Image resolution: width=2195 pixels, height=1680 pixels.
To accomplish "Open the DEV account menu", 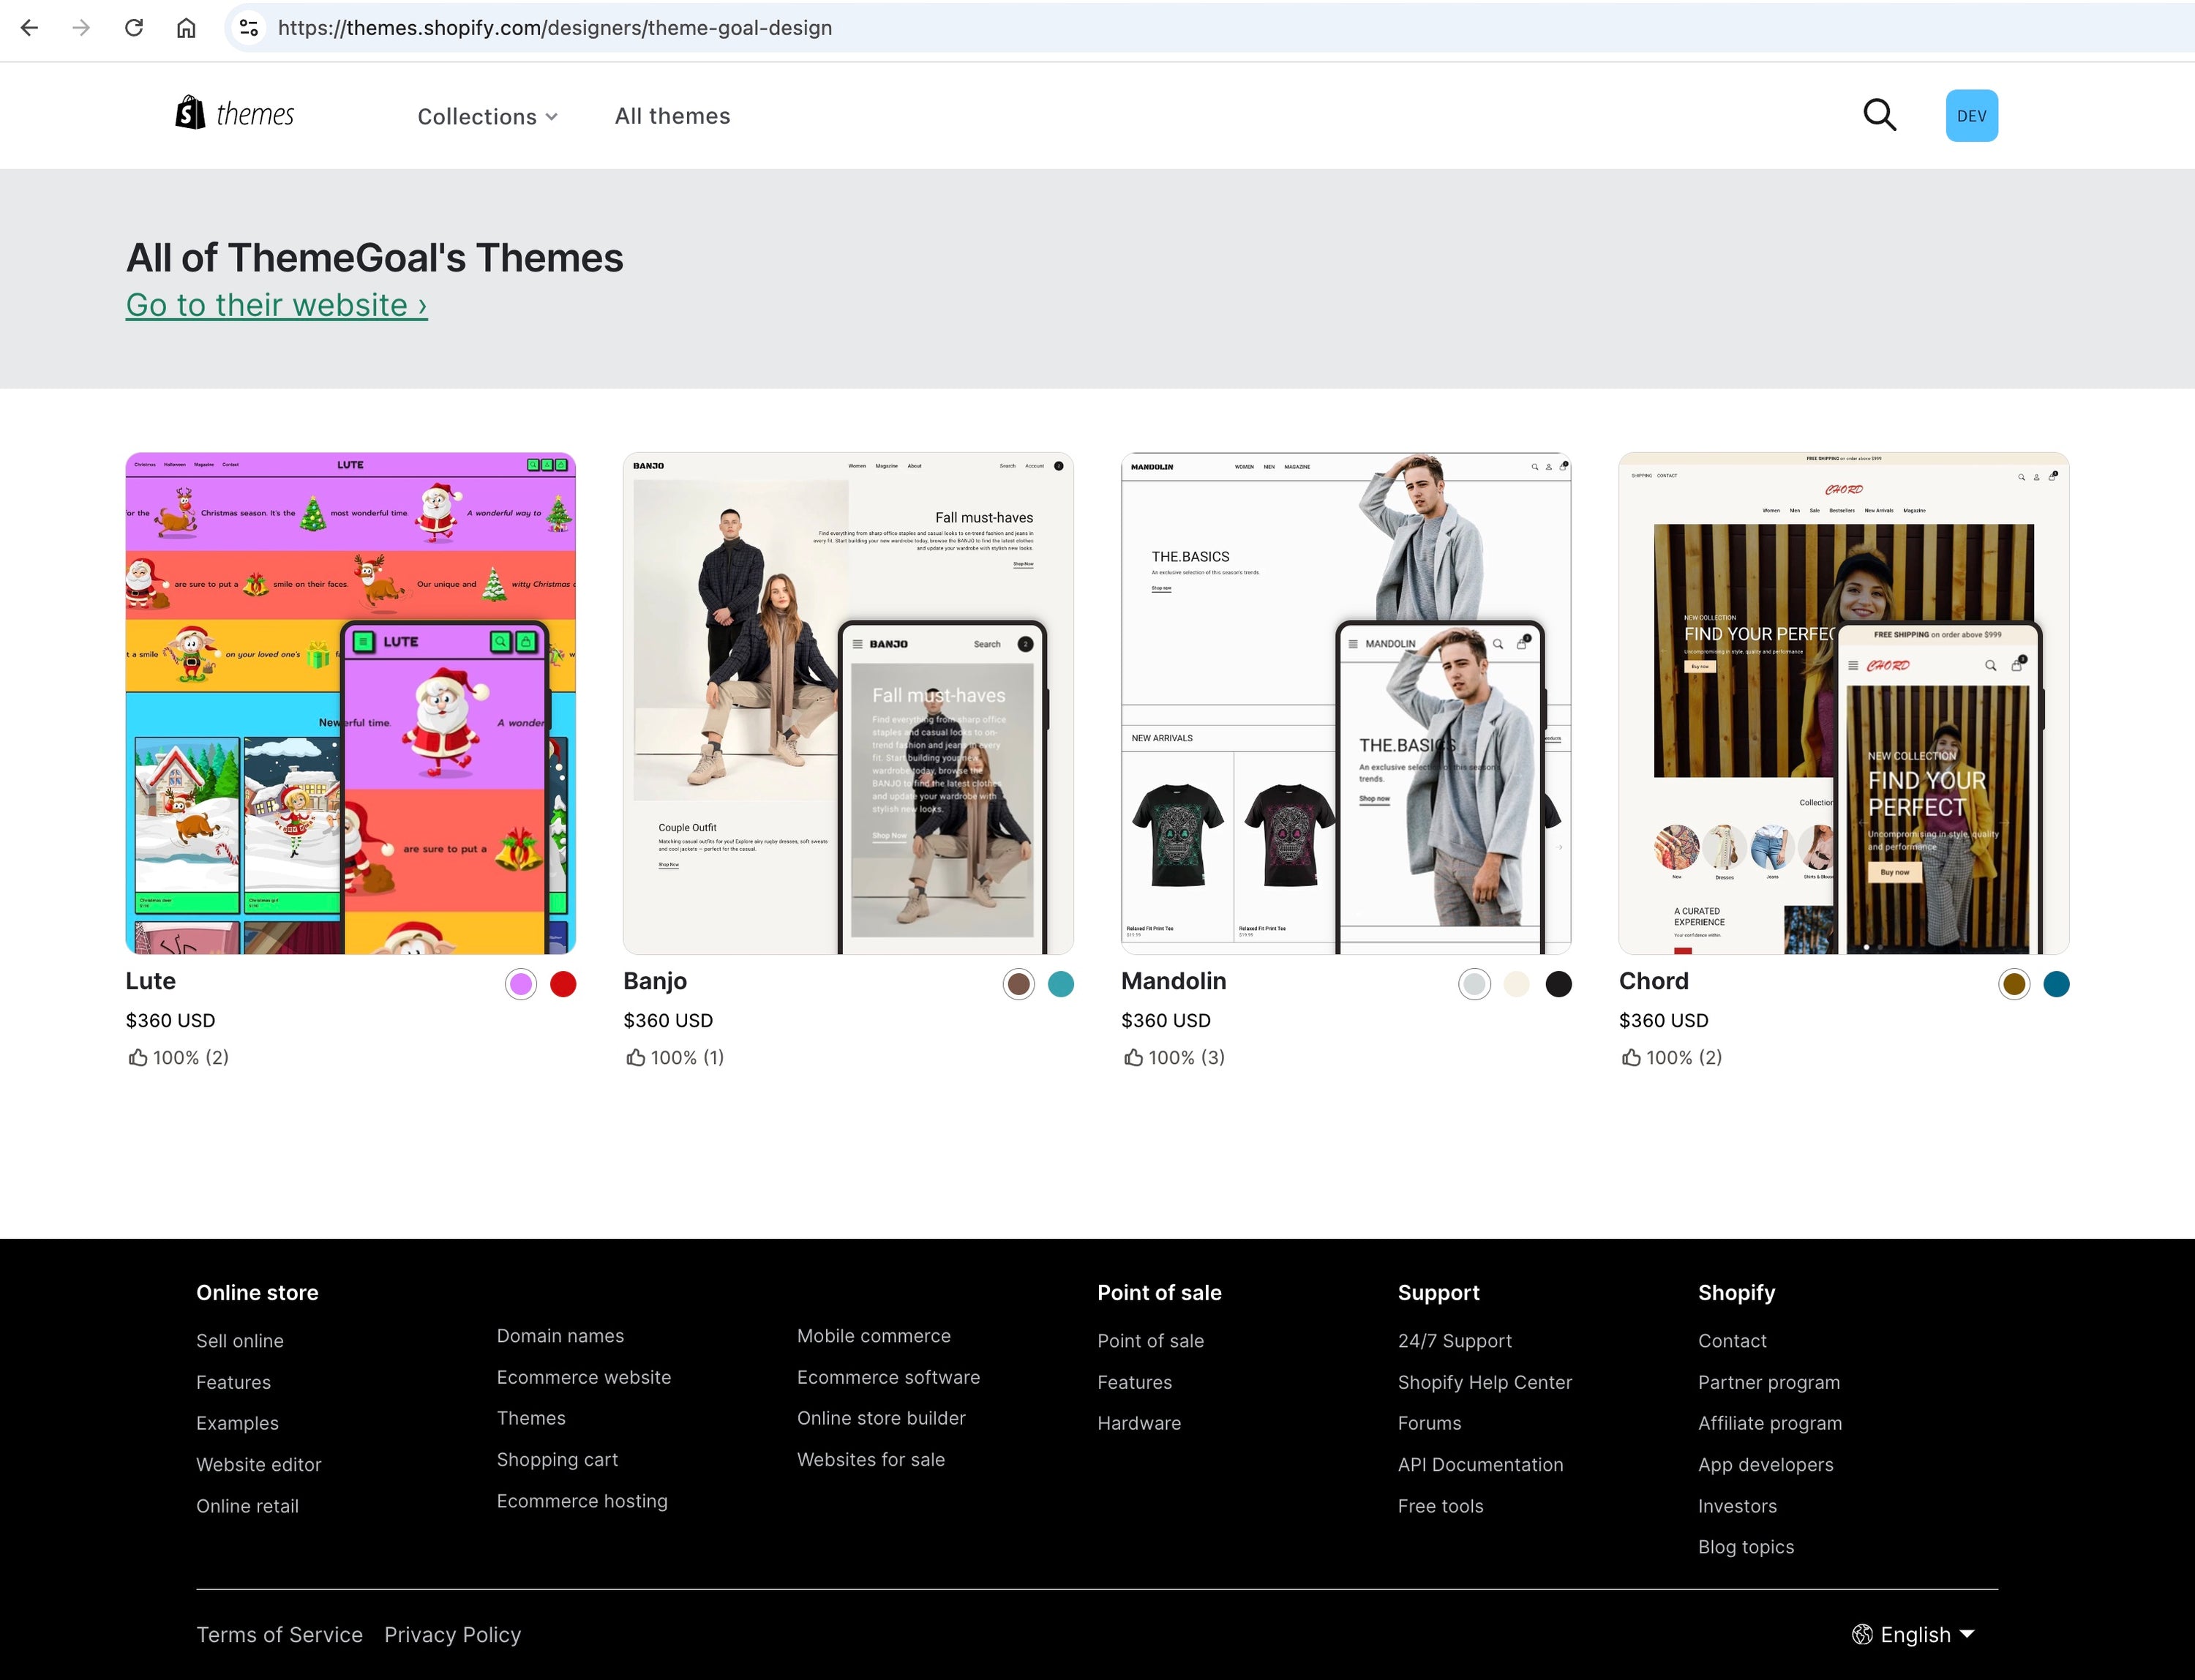I will click(1971, 115).
